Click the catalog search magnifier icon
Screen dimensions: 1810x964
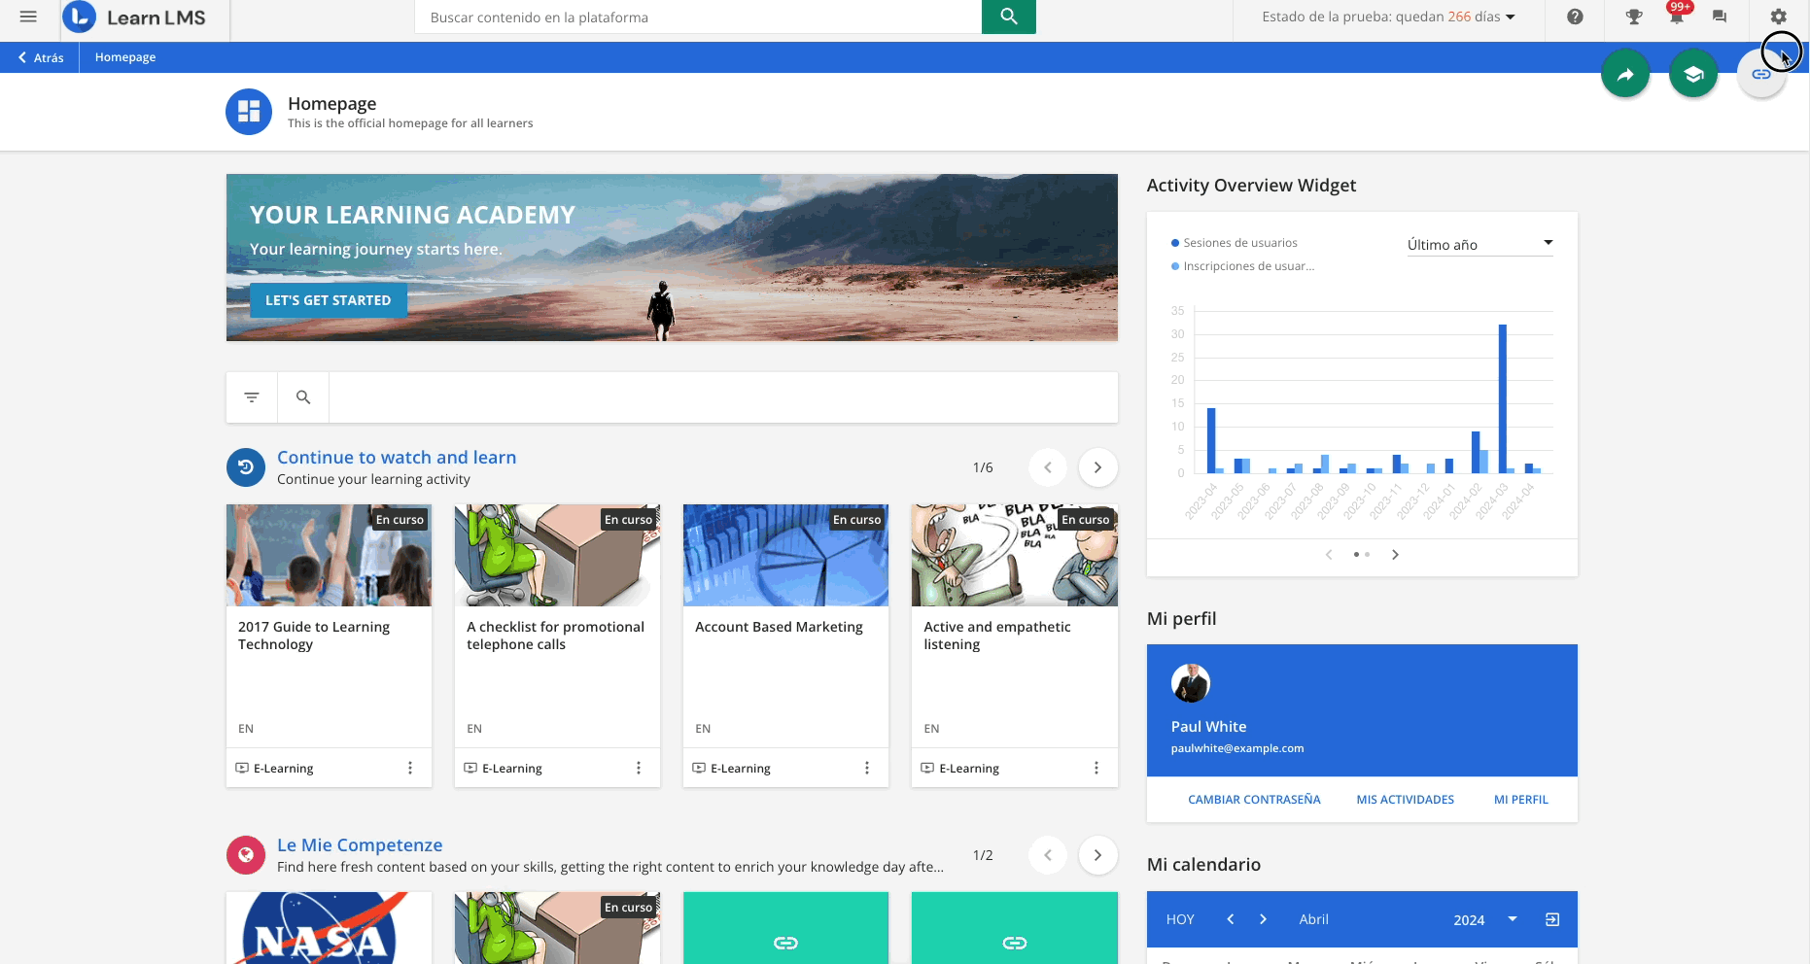[x=303, y=397]
